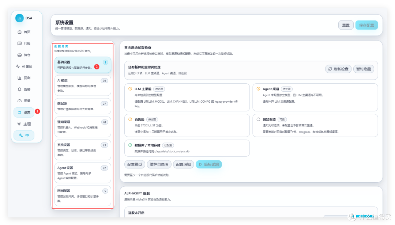Click the 简短试跑 button
Viewport: 395px width, 225px height.
tap(209, 164)
